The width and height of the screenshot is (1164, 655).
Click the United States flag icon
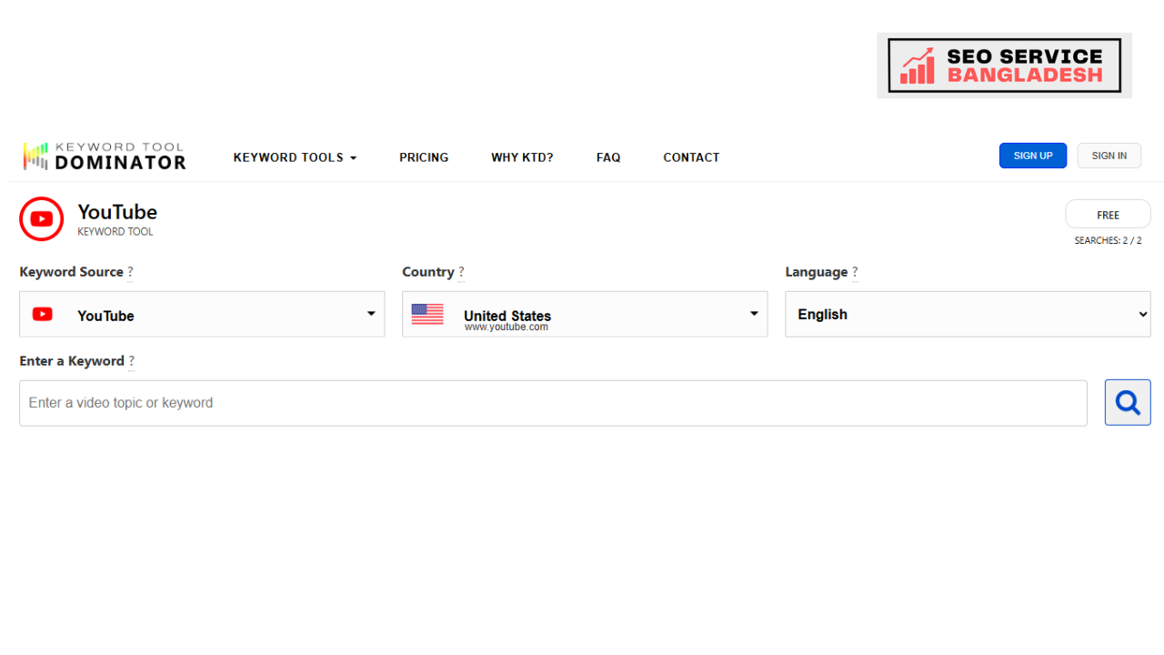click(427, 314)
